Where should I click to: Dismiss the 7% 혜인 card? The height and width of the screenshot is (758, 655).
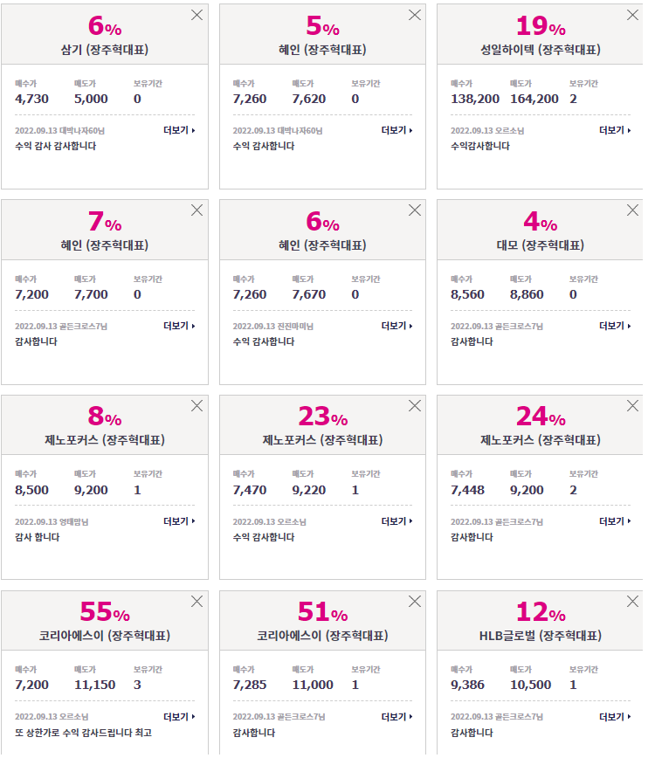tap(196, 210)
